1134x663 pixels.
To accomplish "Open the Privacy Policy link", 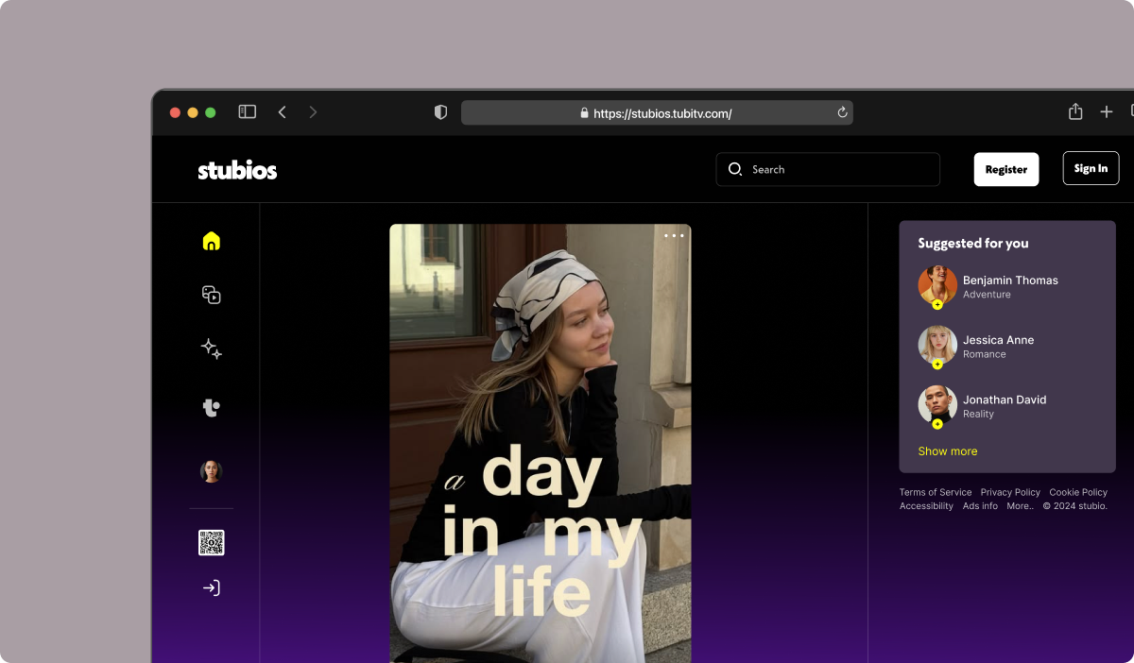I will pos(1010,492).
